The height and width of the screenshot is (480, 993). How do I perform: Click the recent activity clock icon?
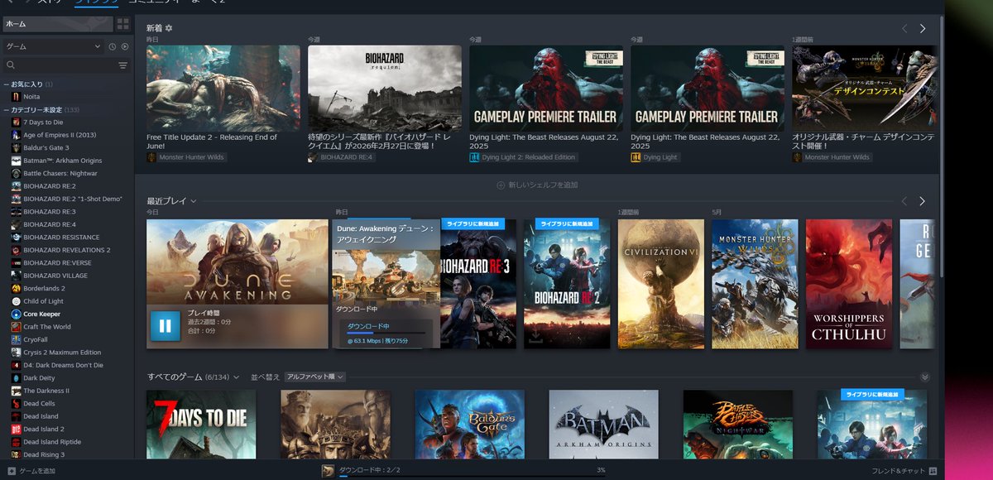[x=112, y=46]
